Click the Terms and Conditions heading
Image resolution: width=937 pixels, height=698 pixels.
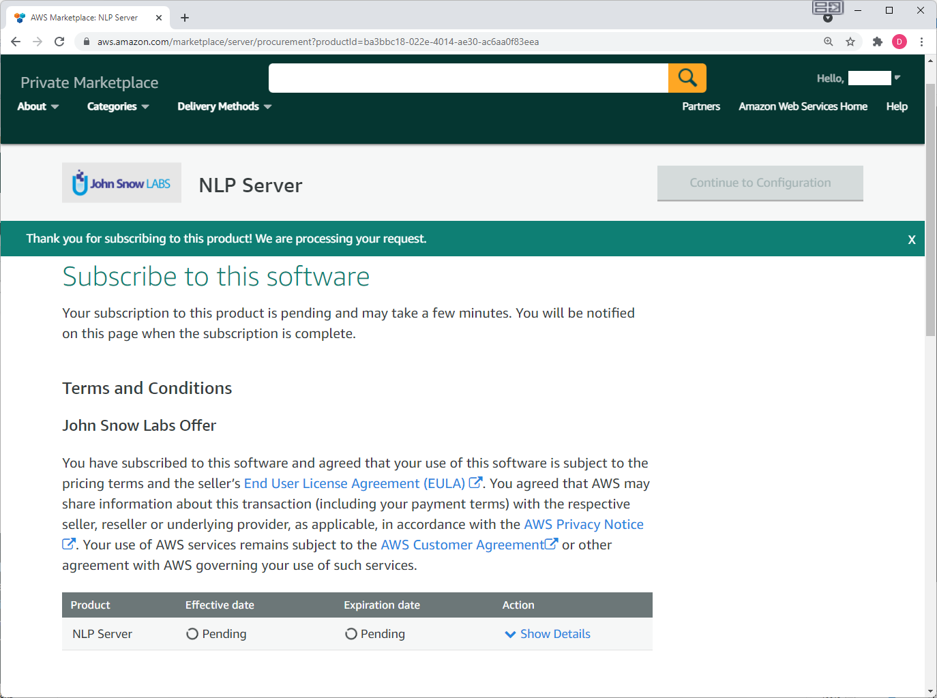pos(147,388)
